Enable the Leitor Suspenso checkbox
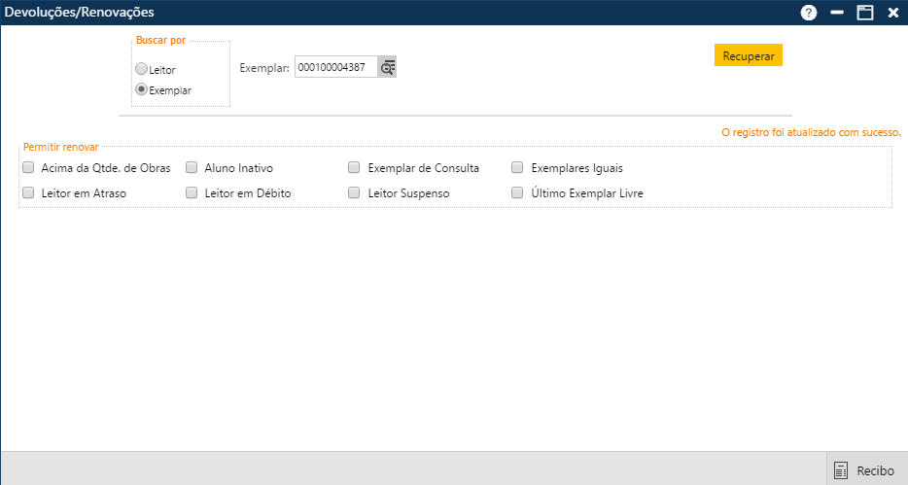The height and width of the screenshot is (485, 908). point(355,192)
